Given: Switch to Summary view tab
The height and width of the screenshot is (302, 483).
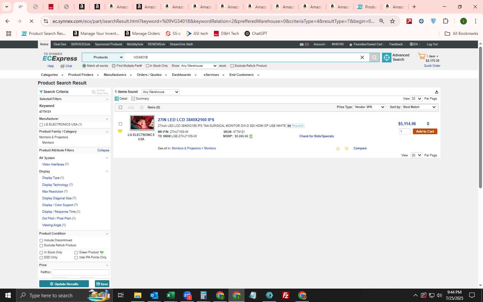Looking at the screenshot, I should coord(140,99).
